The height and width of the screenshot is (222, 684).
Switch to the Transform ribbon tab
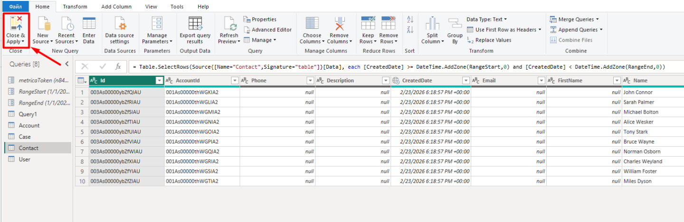click(x=75, y=7)
